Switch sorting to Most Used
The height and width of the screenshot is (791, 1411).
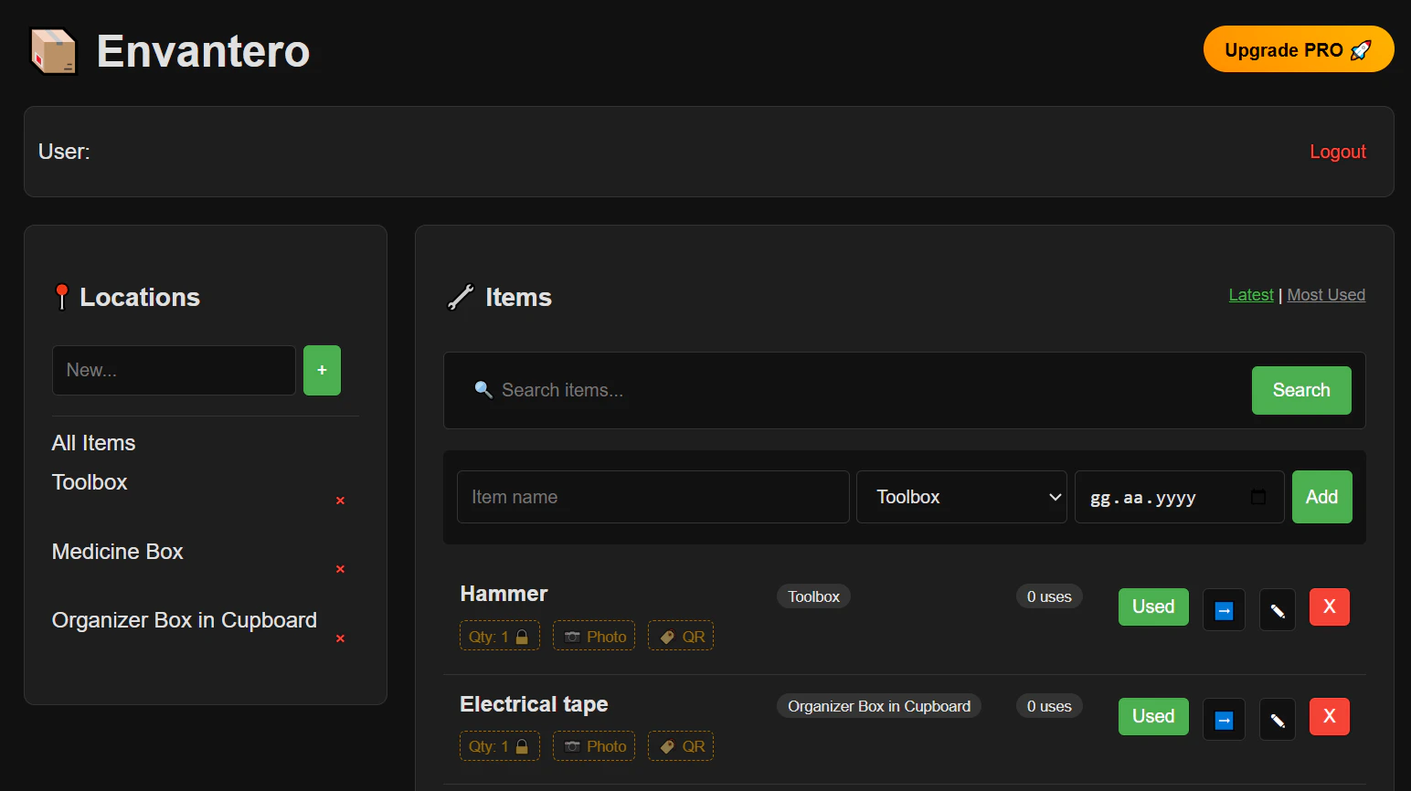point(1325,294)
